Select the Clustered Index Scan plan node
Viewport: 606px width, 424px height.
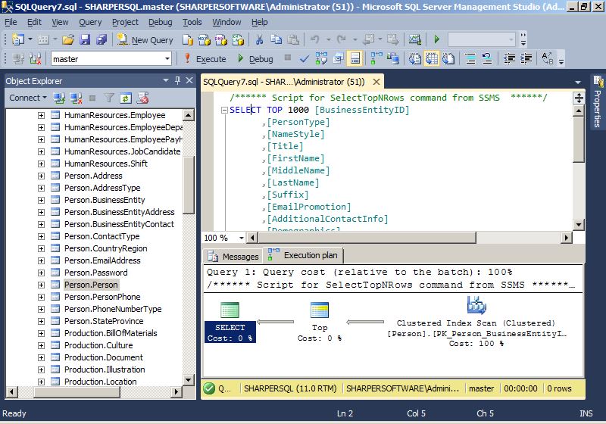point(477,322)
